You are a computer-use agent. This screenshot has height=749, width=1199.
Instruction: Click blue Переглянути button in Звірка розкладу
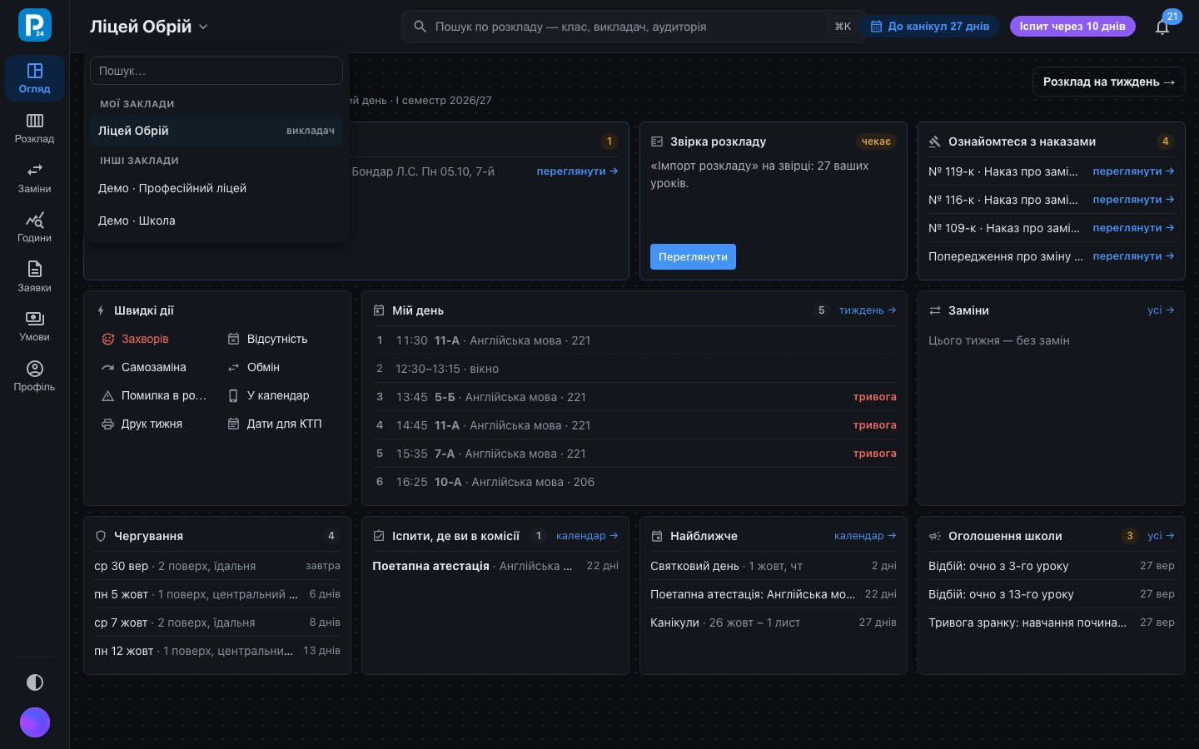coord(693,256)
